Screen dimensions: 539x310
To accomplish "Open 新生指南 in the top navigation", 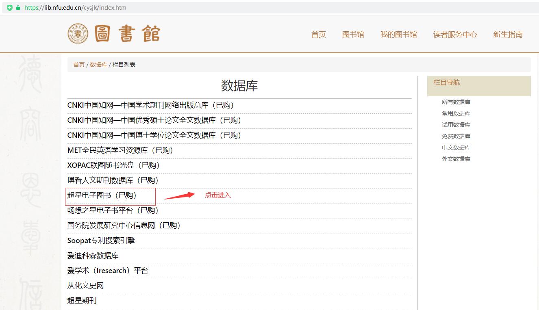I will [508, 35].
